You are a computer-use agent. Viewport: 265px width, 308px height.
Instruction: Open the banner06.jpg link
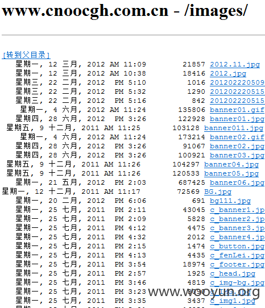tap(237, 182)
